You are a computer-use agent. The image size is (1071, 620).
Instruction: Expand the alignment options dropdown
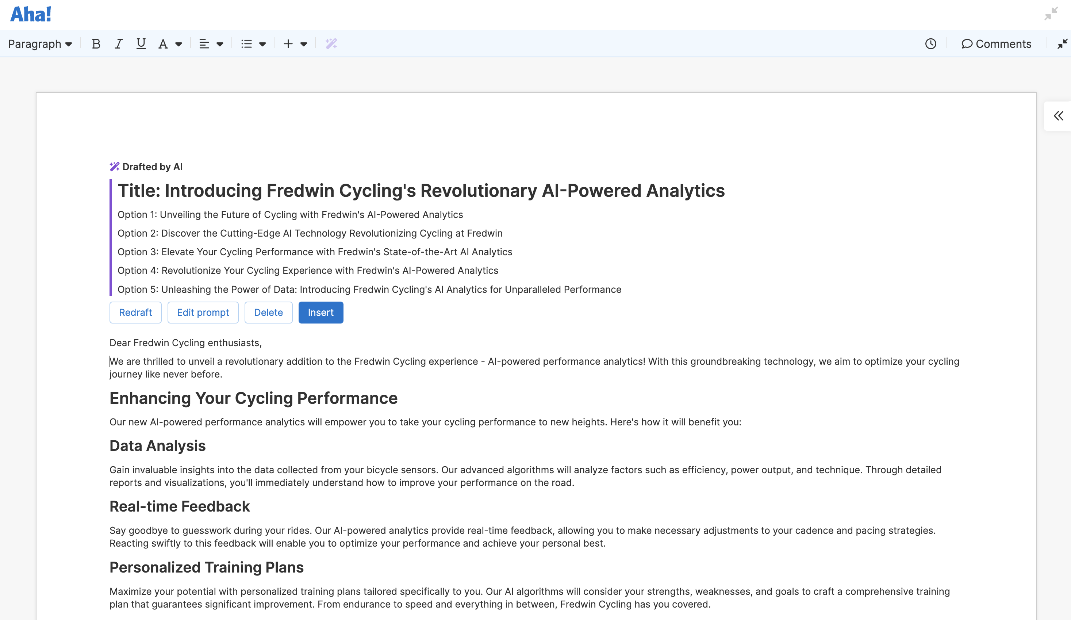[x=220, y=43]
